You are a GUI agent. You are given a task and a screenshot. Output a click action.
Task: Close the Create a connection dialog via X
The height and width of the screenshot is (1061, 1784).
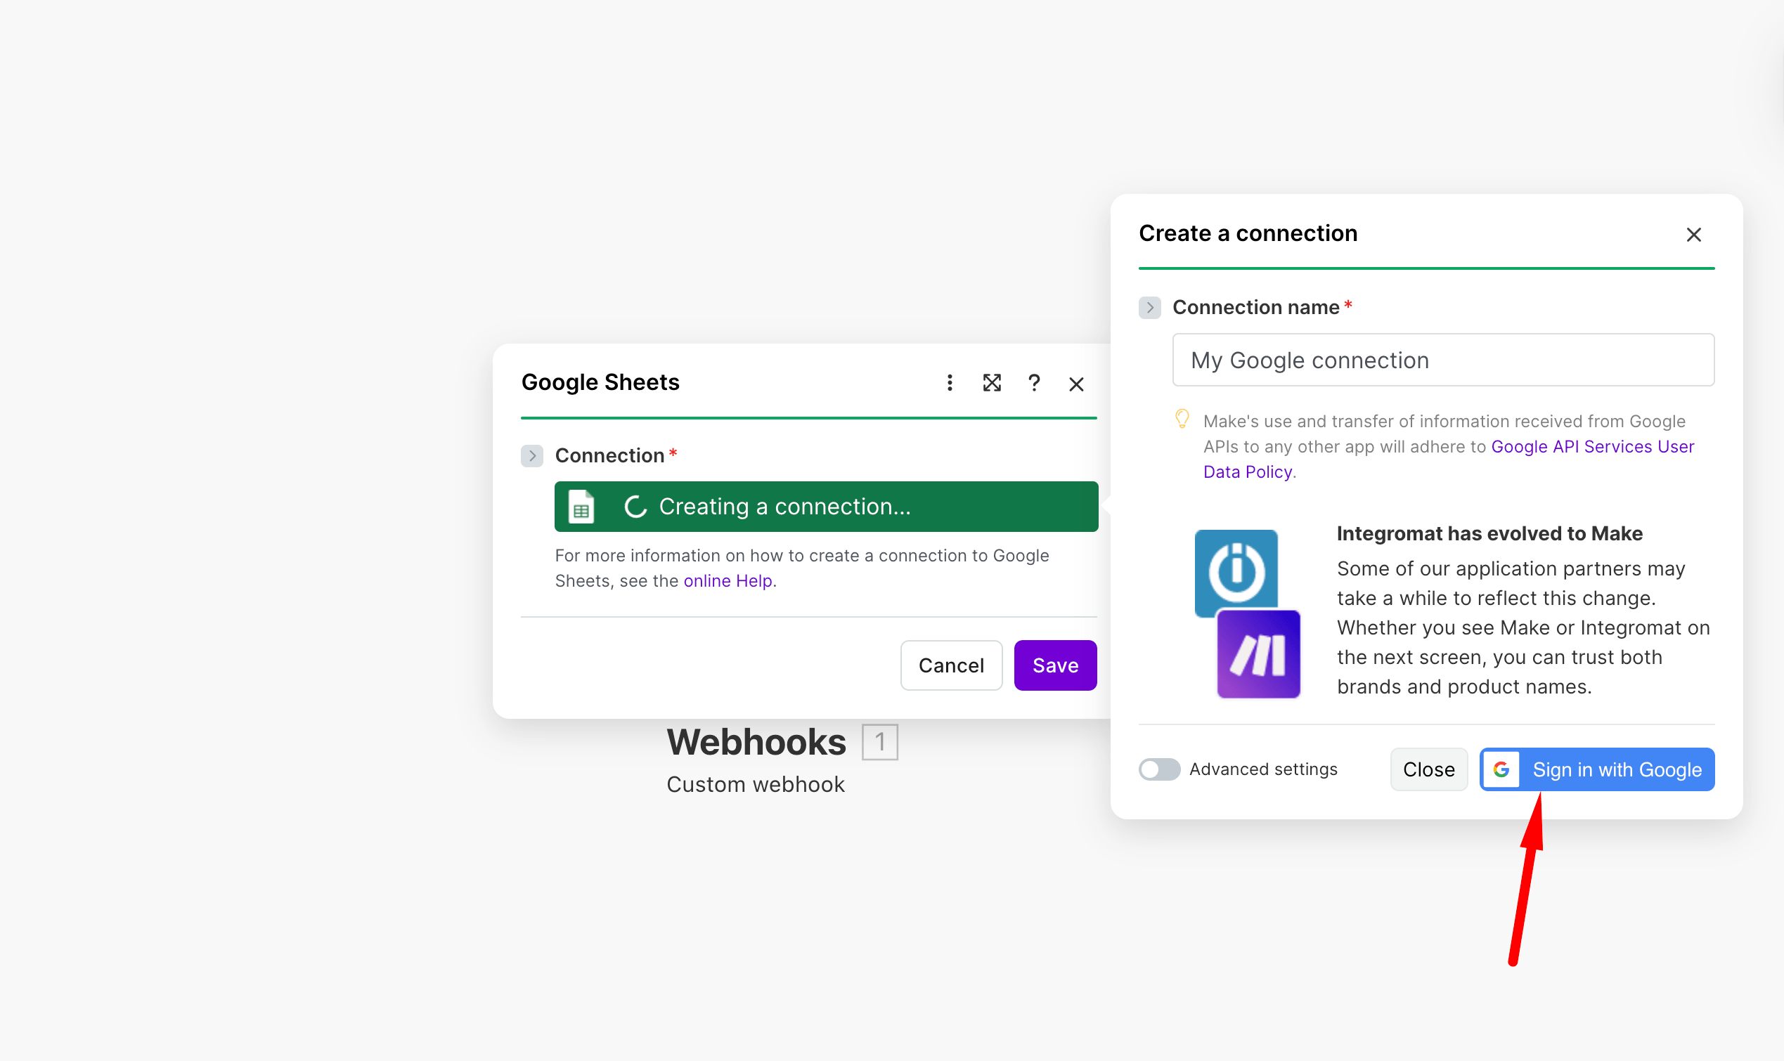1693,235
